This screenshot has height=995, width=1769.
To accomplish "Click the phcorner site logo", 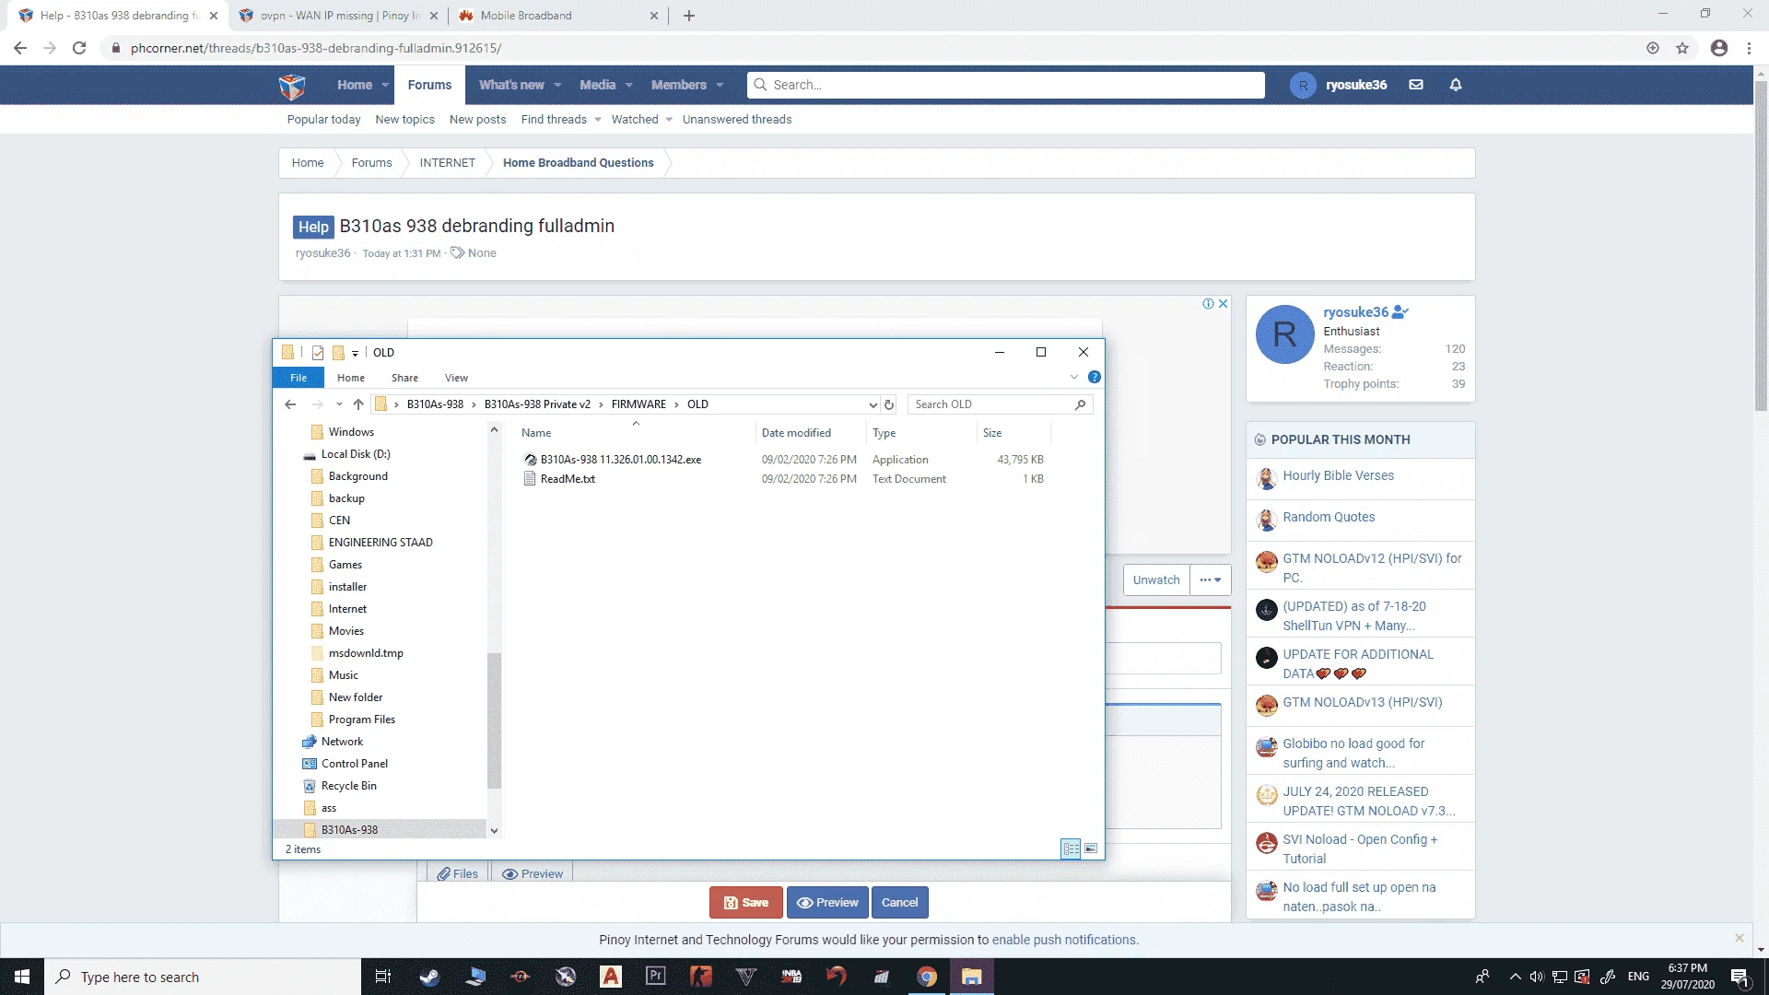I will (292, 86).
